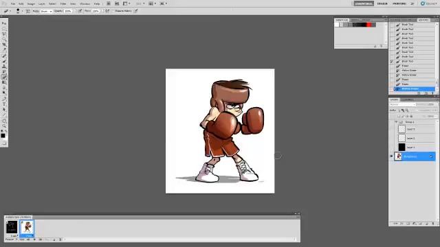Click the foreground color swatch
This screenshot has height=247, width=440.
tap(3, 136)
